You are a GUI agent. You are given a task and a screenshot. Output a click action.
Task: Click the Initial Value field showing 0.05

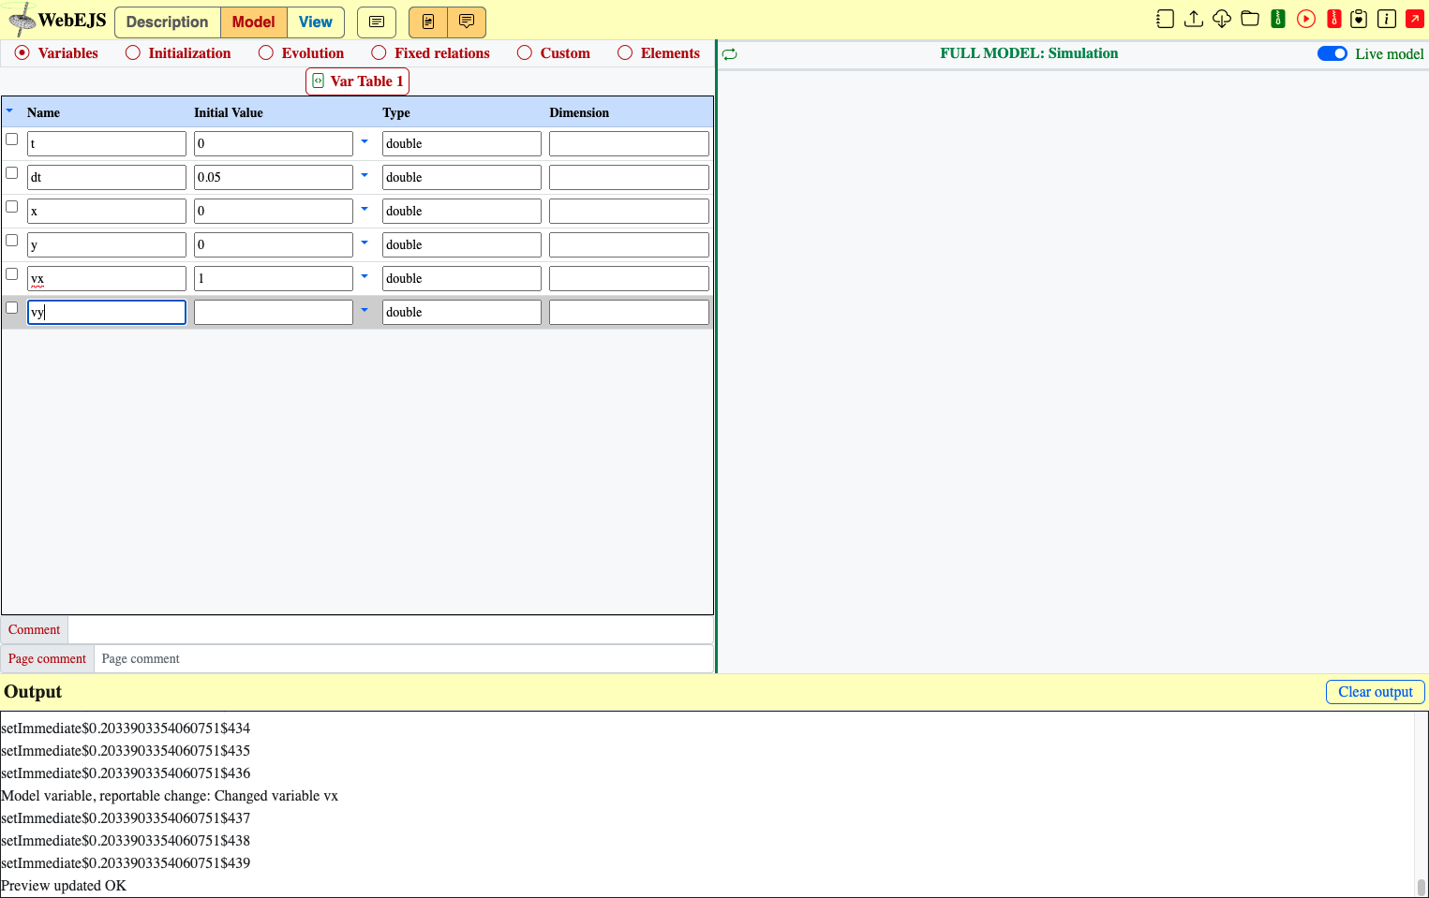(x=274, y=177)
